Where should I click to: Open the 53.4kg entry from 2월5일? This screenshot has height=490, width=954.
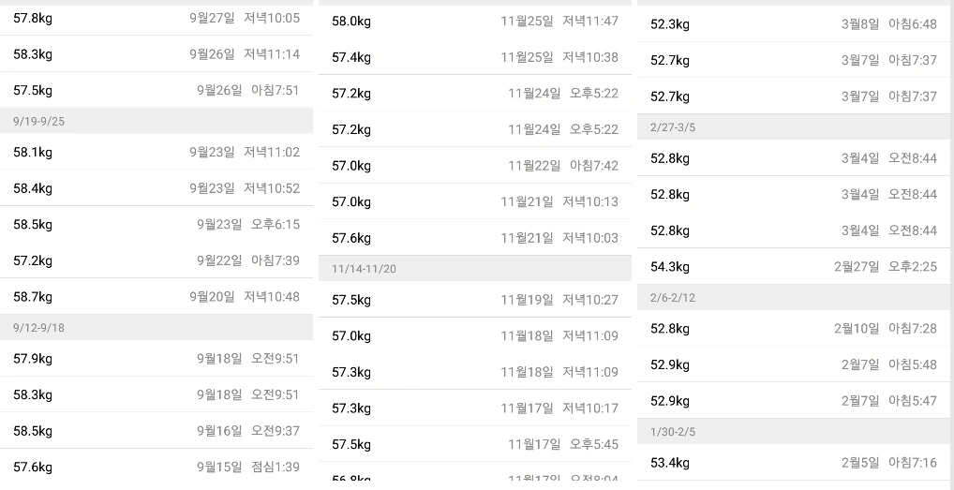pyautogui.click(x=794, y=463)
